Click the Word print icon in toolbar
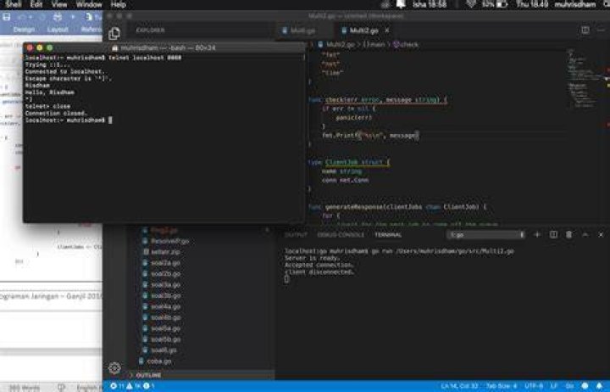The image size is (610, 392). tap(58, 17)
